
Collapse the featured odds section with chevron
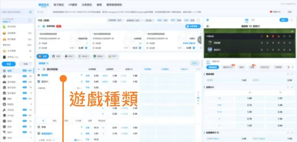coord(39,26)
